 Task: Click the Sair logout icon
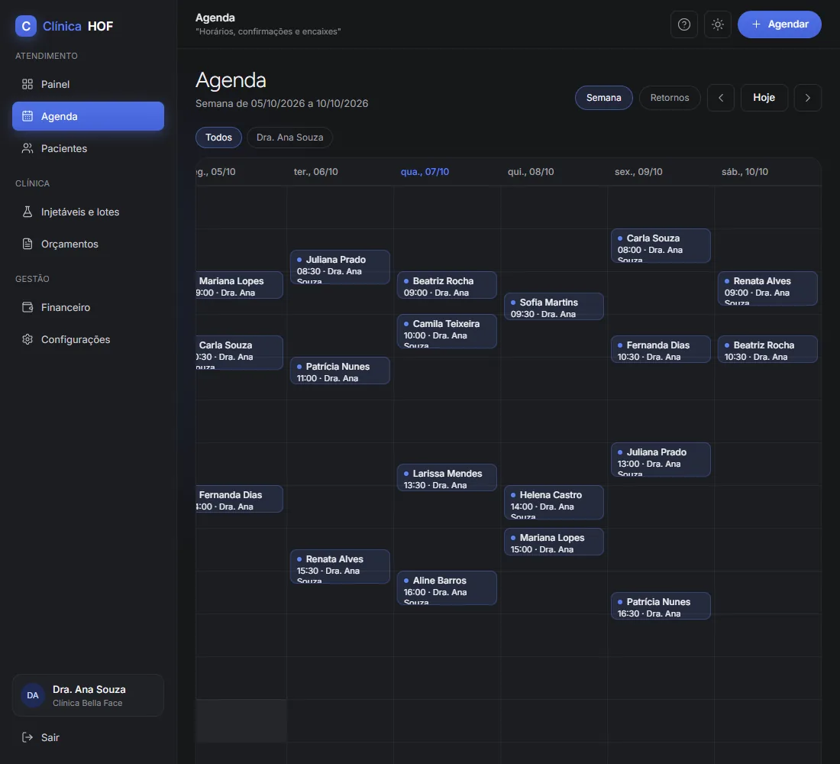coord(27,738)
